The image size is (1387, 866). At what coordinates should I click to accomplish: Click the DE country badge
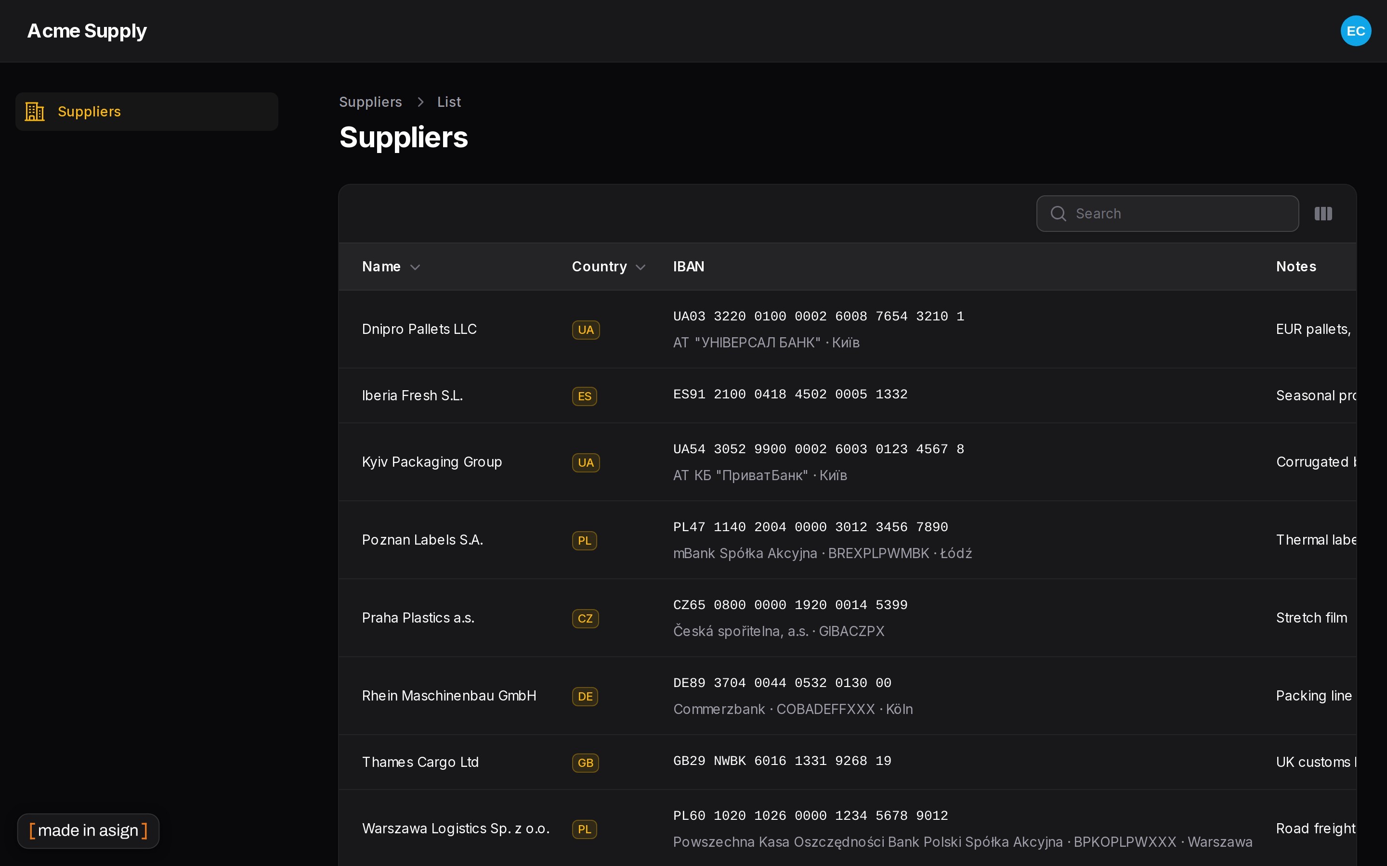(x=585, y=697)
